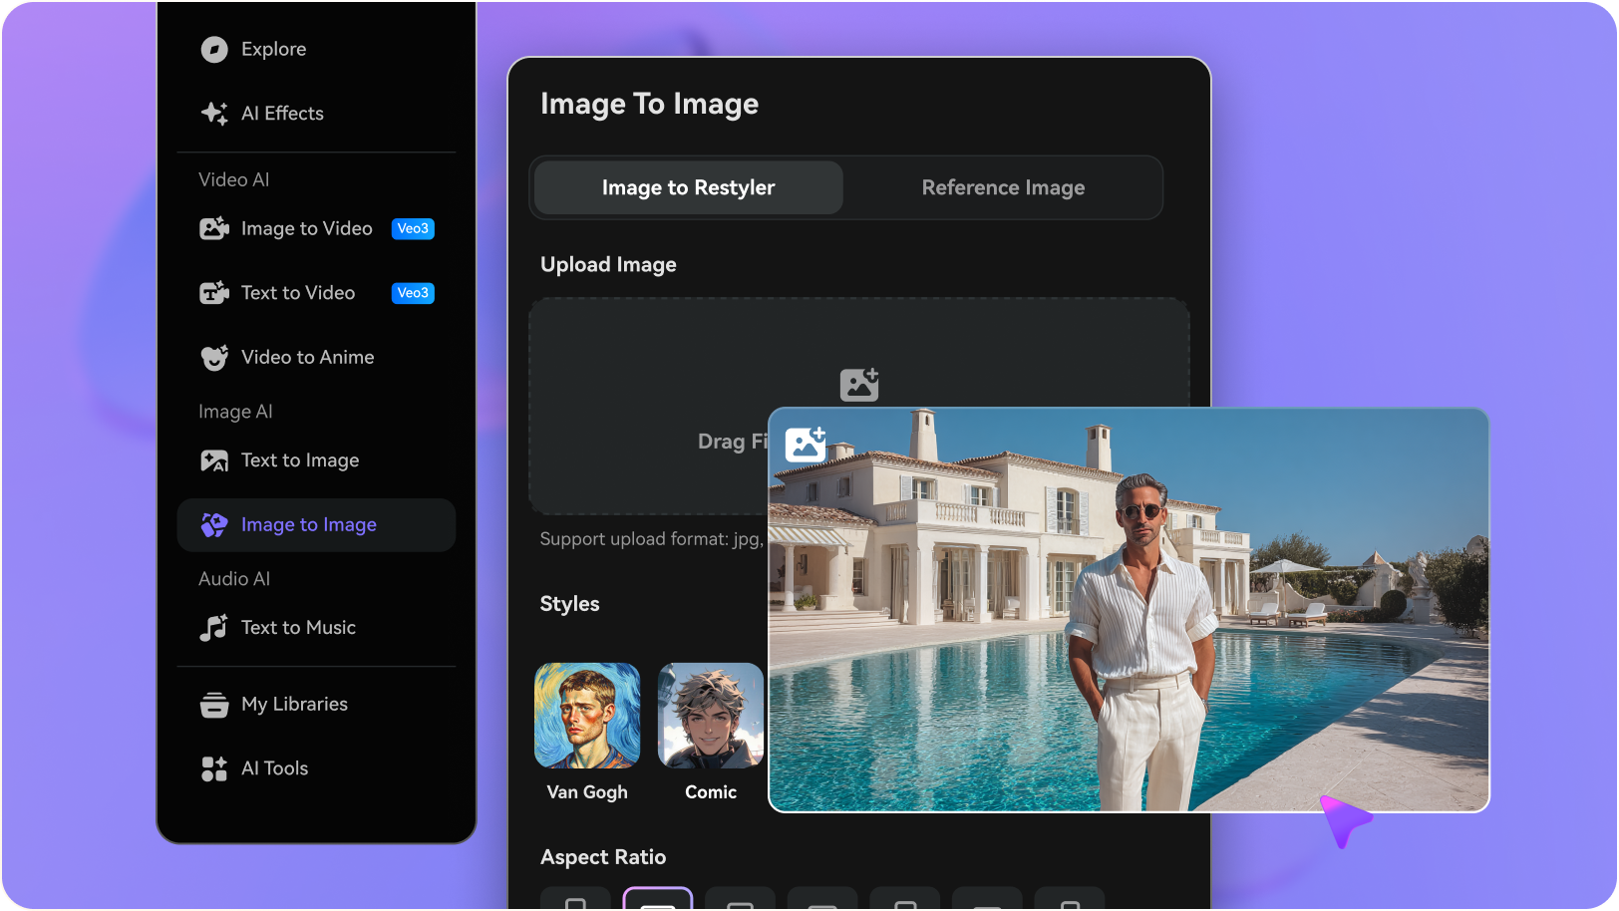
Task: Select the Video to Anime tool
Action: (306, 357)
